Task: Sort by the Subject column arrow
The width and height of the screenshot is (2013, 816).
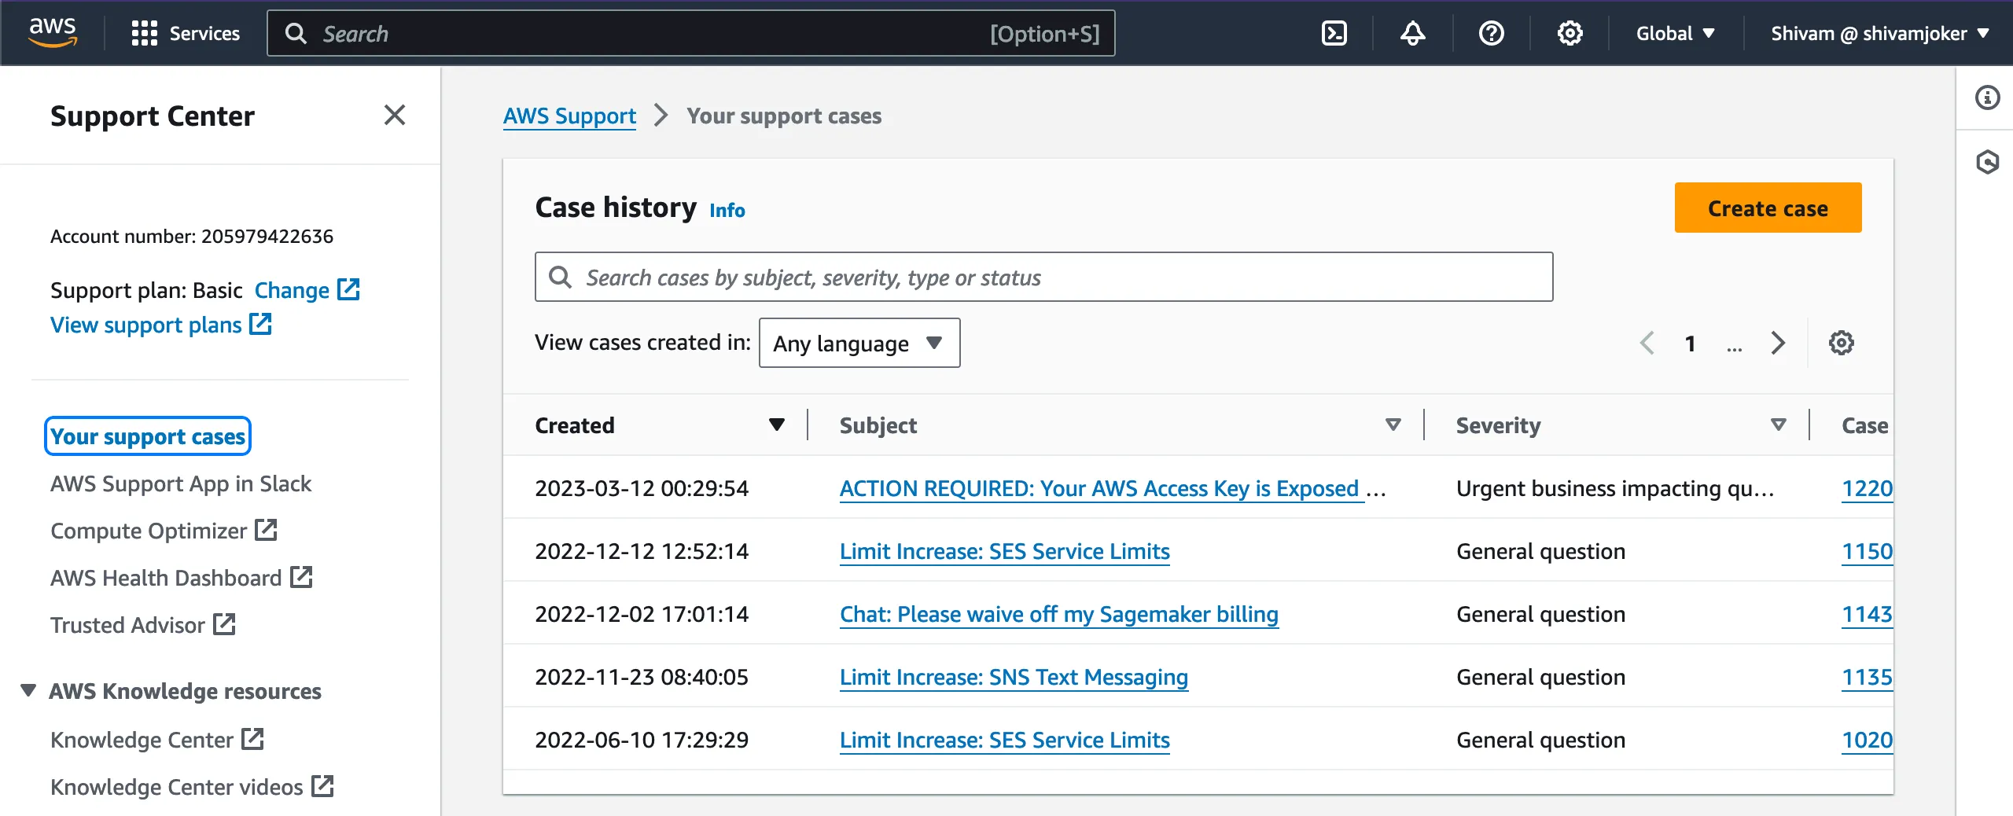Action: tap(1393, 425)
